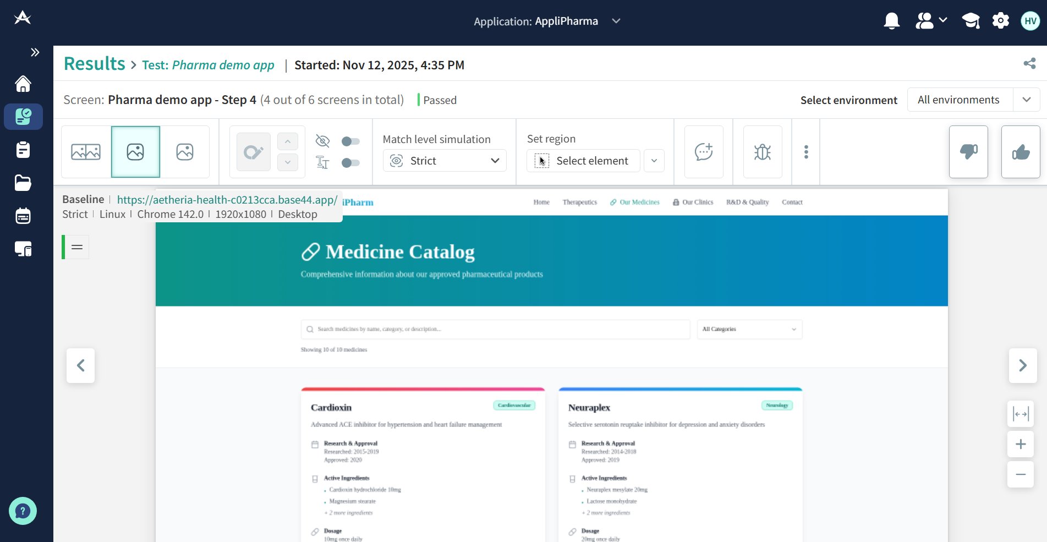Open the academy graduation cap icon

pyautogui.click(x=971, y=20)
